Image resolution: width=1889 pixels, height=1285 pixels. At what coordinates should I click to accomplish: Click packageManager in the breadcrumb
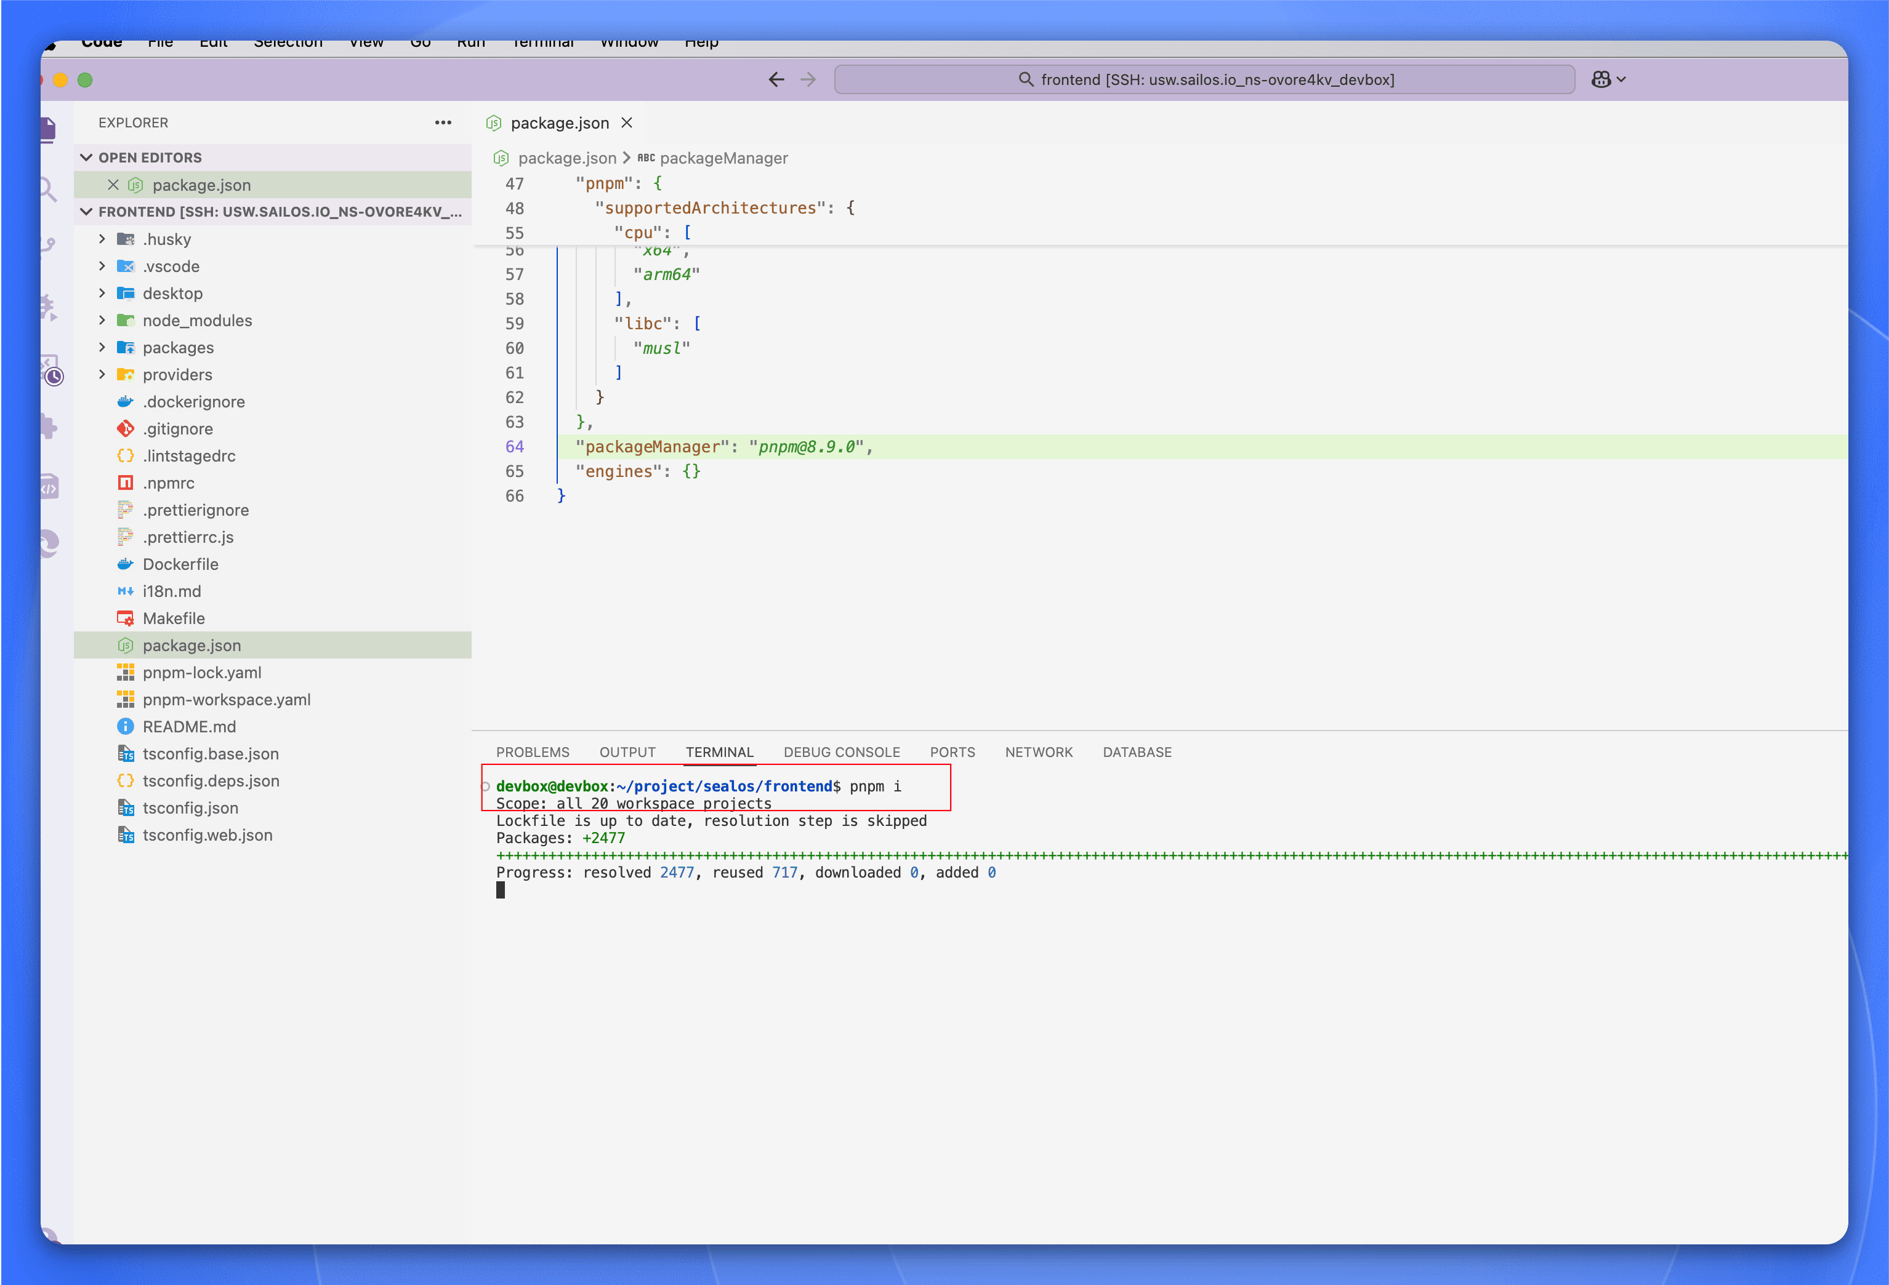click(x=723, y=158)
